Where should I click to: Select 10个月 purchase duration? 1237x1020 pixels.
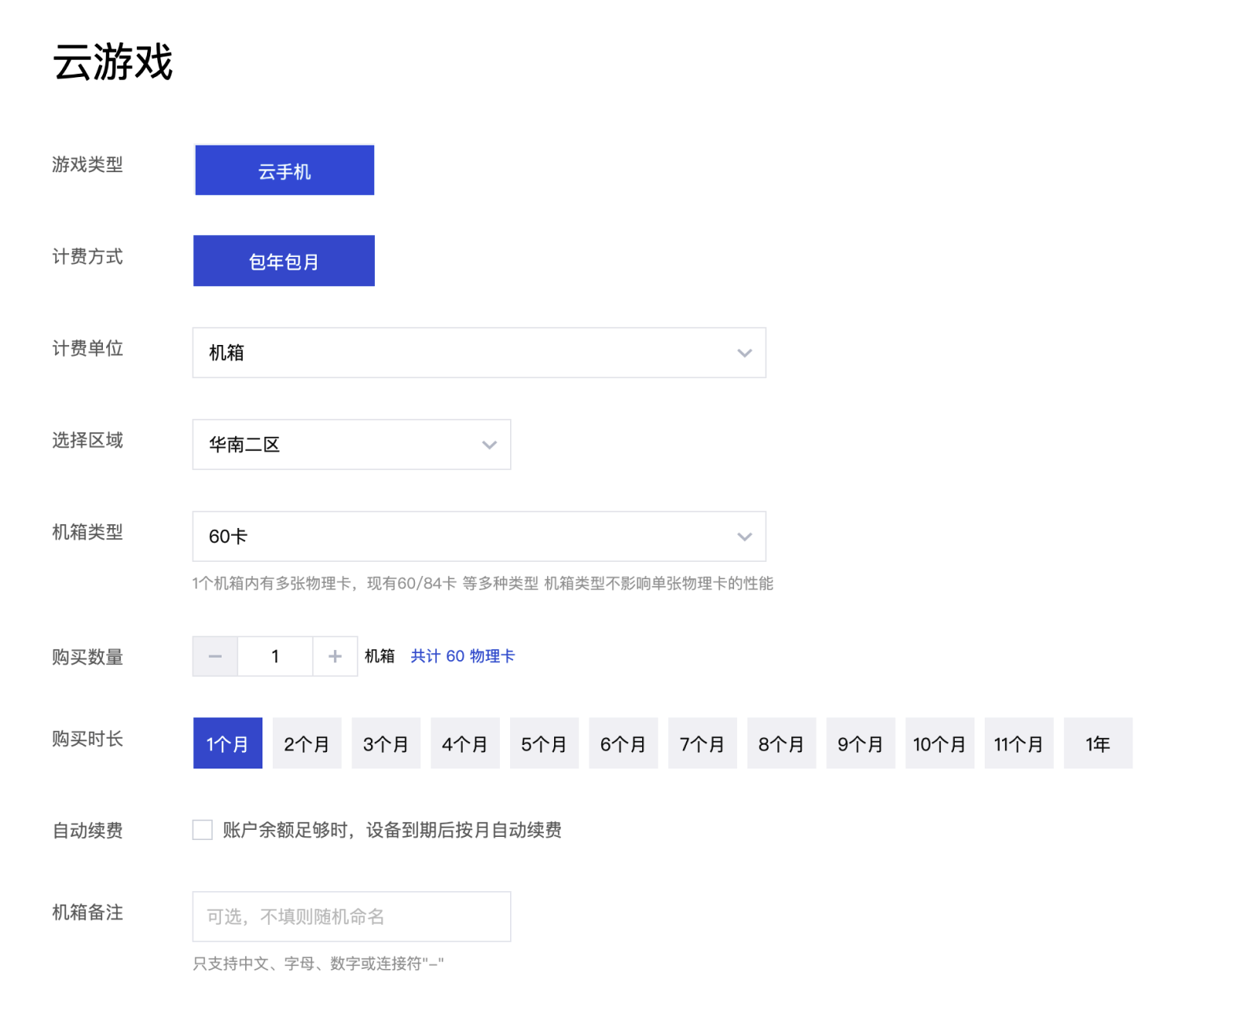pyautogui.click(x=940, y=743)
